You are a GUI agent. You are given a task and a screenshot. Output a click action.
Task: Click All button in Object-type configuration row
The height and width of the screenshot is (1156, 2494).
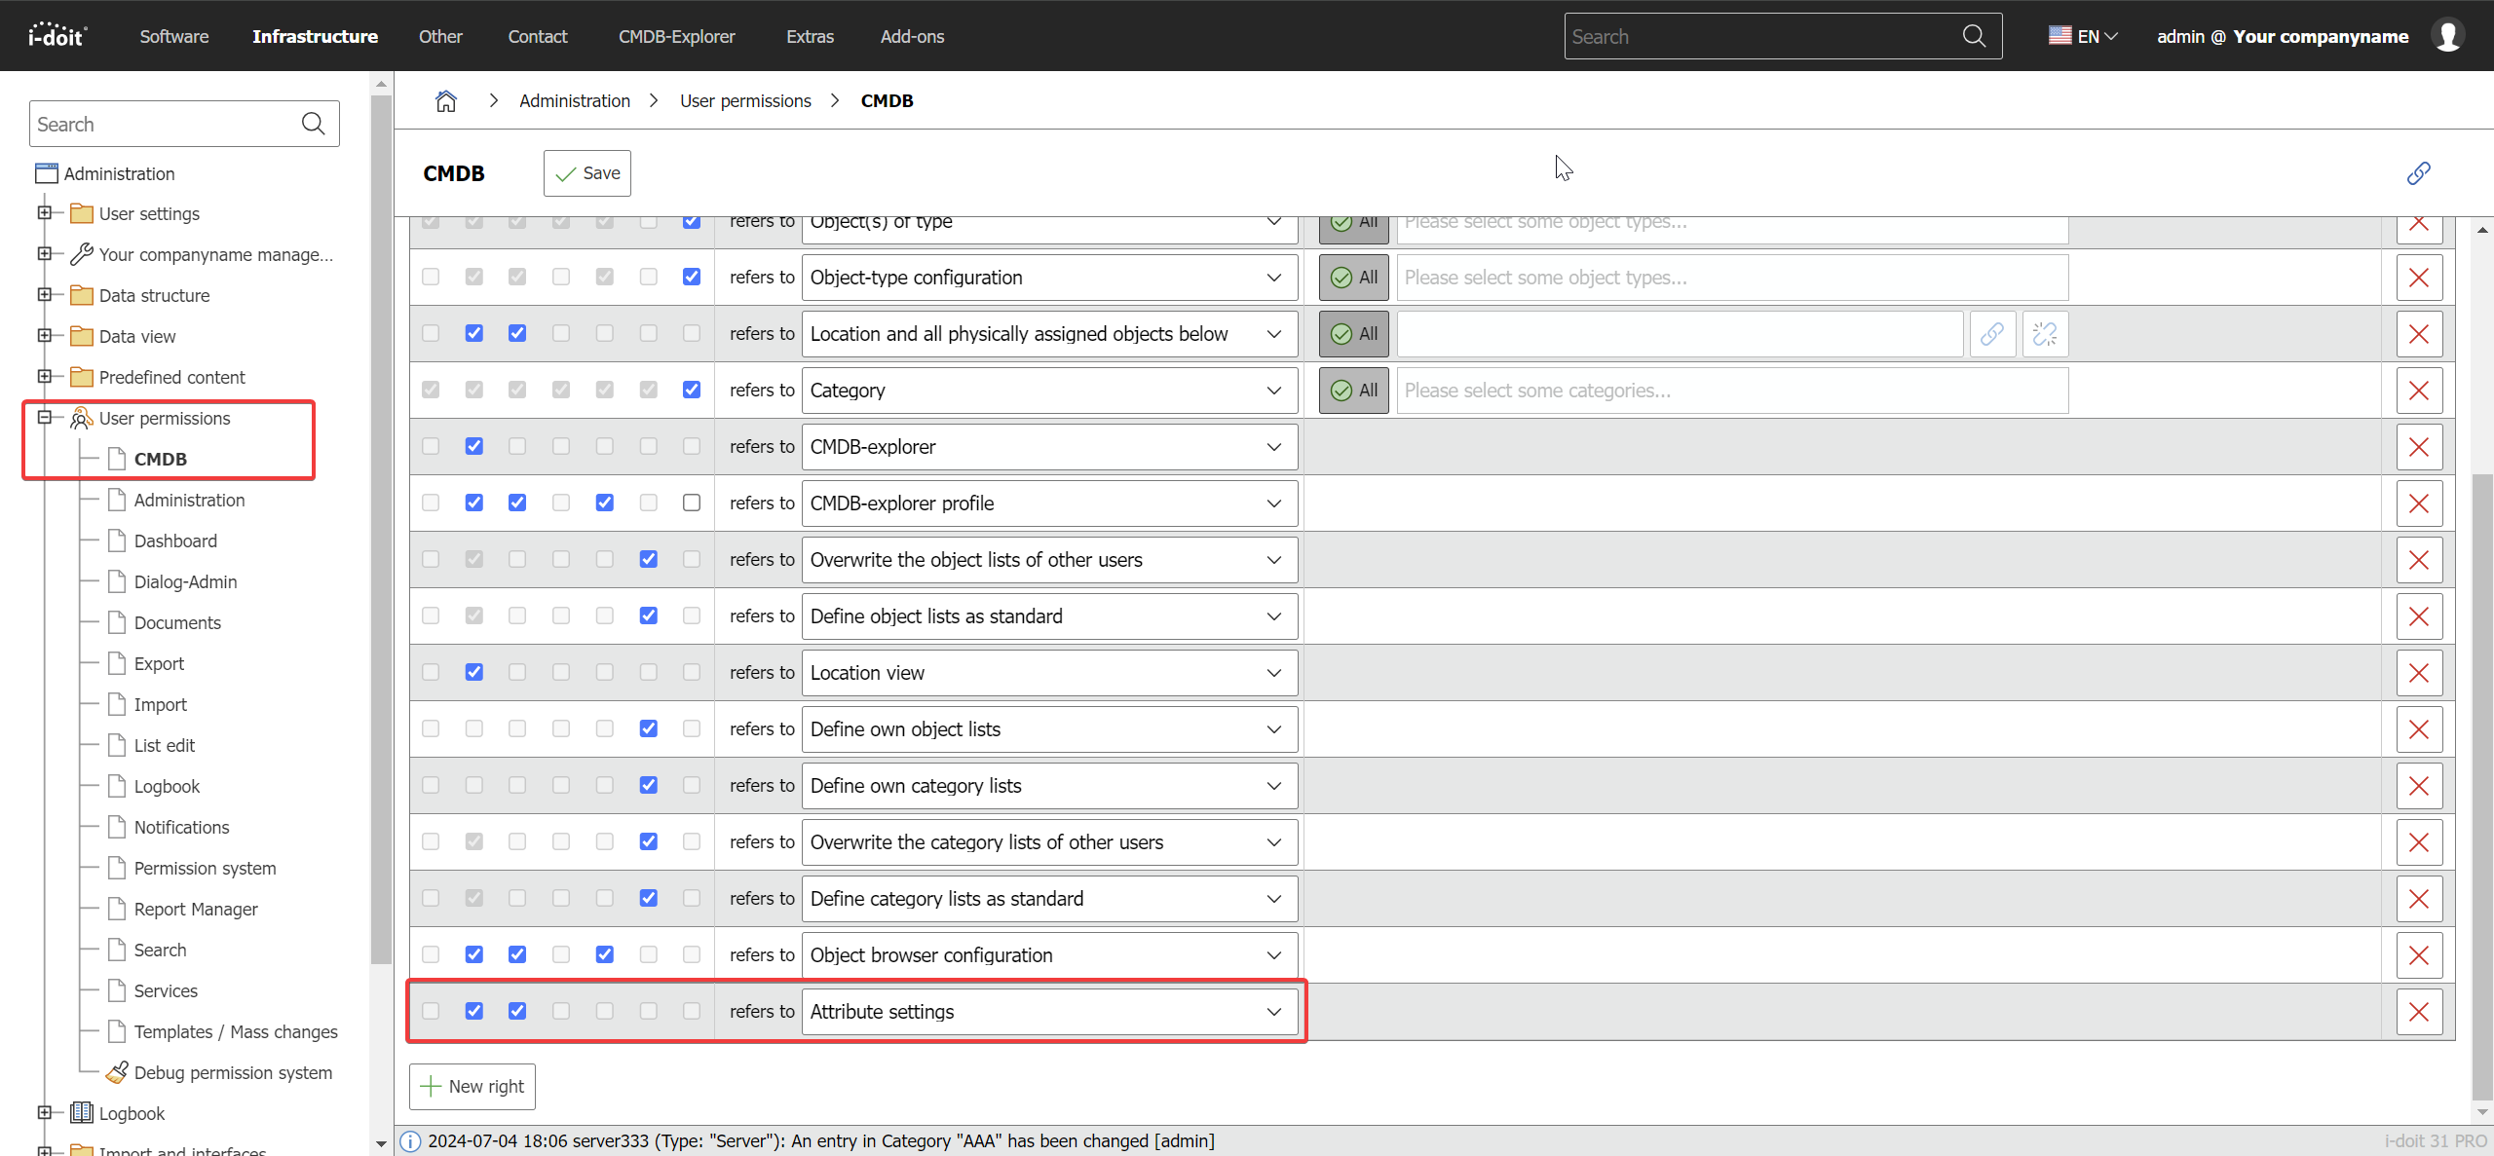(1354, 278)
